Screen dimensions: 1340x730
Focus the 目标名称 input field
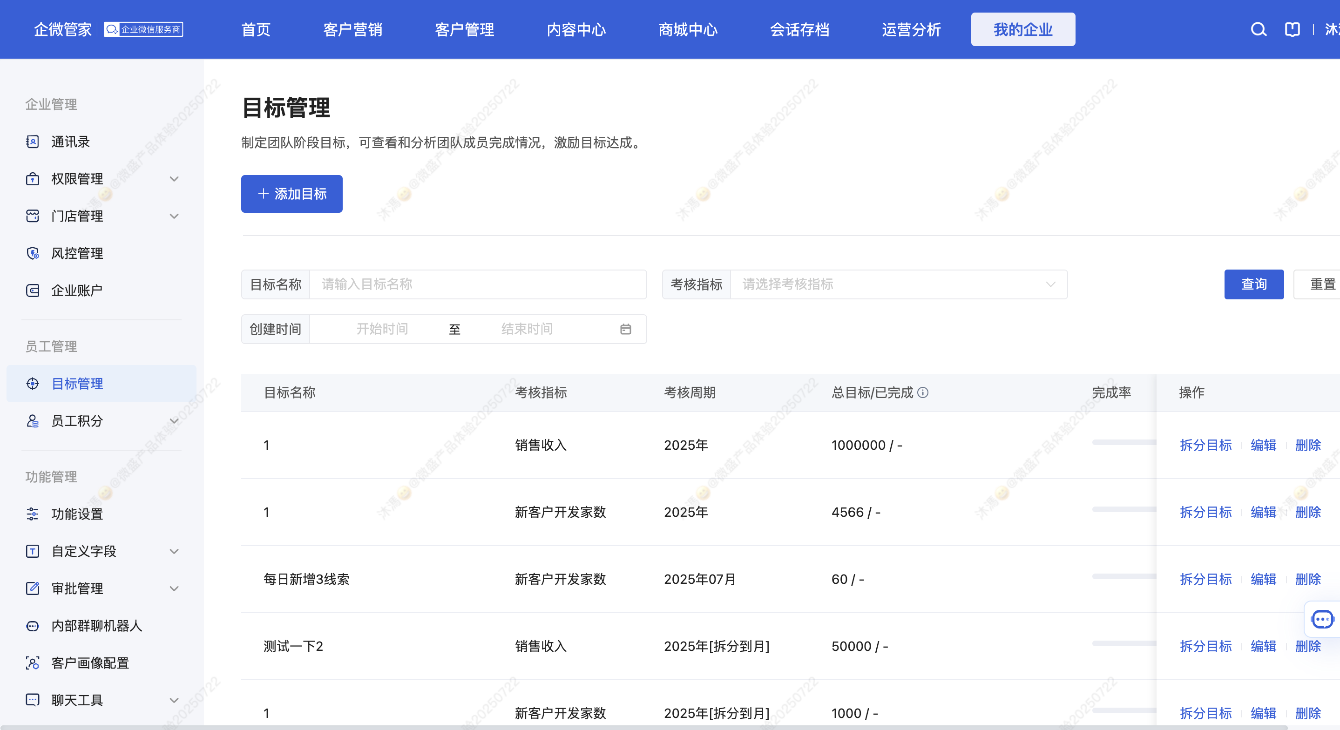pyautogui.click(x=478, y=284)
